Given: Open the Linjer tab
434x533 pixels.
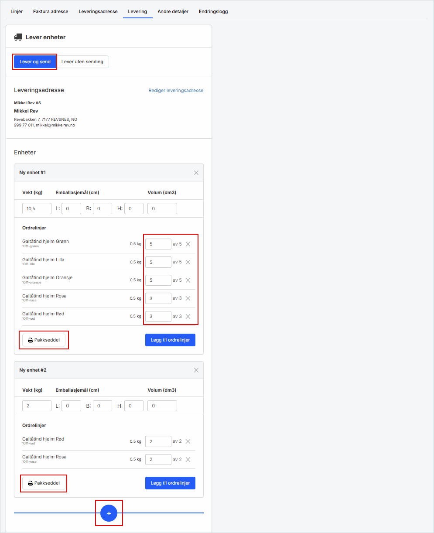Looking at the screenshot, I should (x=17, y=11).
